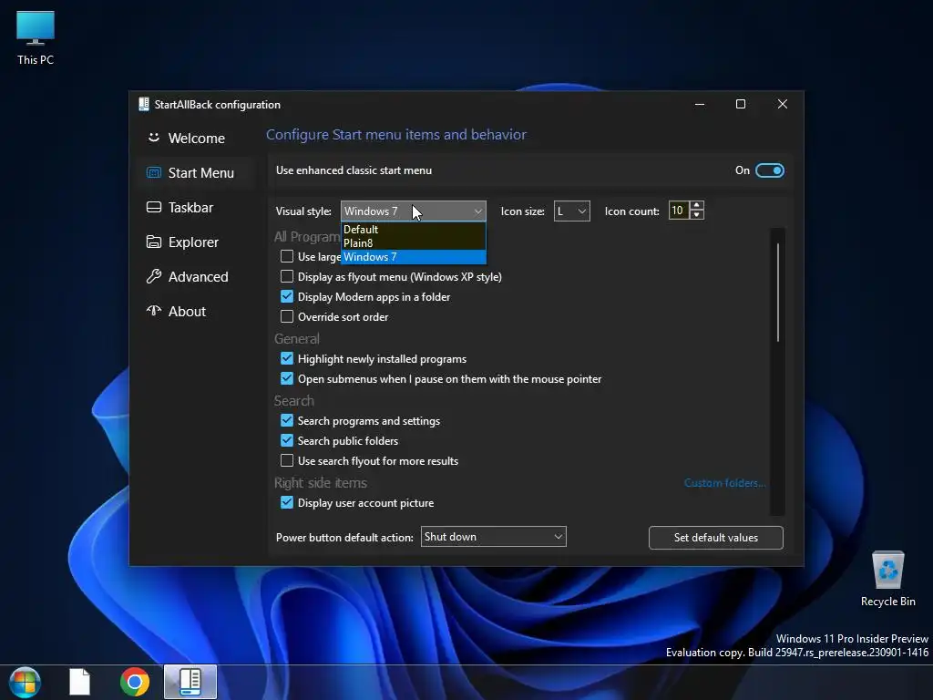Toggle Open submenus on mouse pause

click(287, 378)
